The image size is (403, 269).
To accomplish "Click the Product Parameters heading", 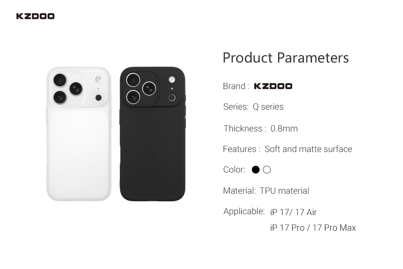I will coord(285,58).
